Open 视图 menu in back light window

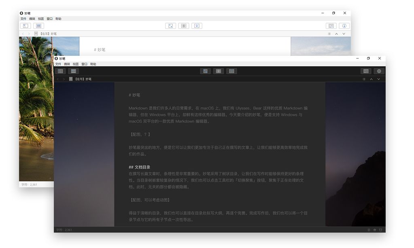tap(40, 19)
